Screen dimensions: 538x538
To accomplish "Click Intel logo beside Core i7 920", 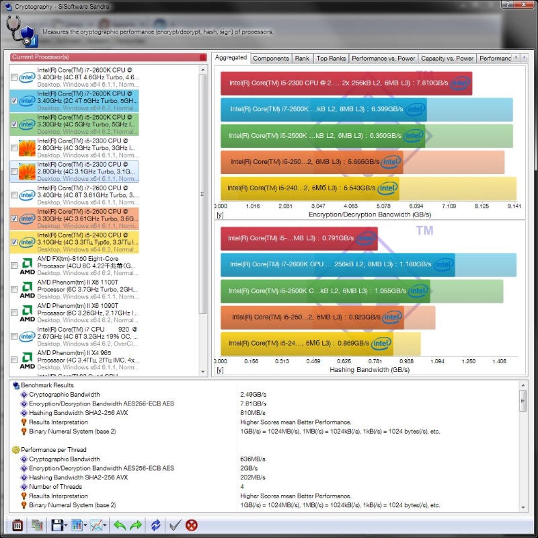I will tap(28, 337).
